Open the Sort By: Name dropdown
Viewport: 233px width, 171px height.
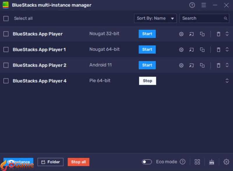click(x=155, y=18)
